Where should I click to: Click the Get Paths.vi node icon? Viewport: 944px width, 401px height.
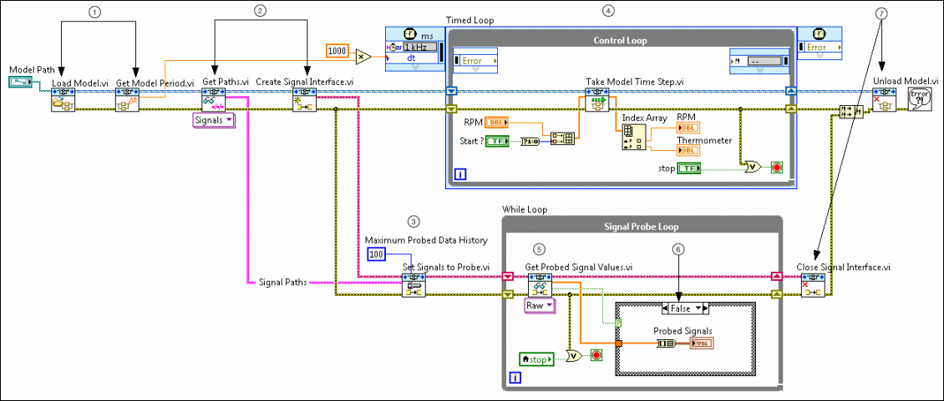214,102
